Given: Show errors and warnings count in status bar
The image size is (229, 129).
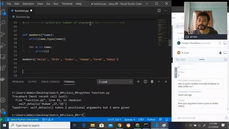Looking at the screenshot, I should (x=48, y=119).
